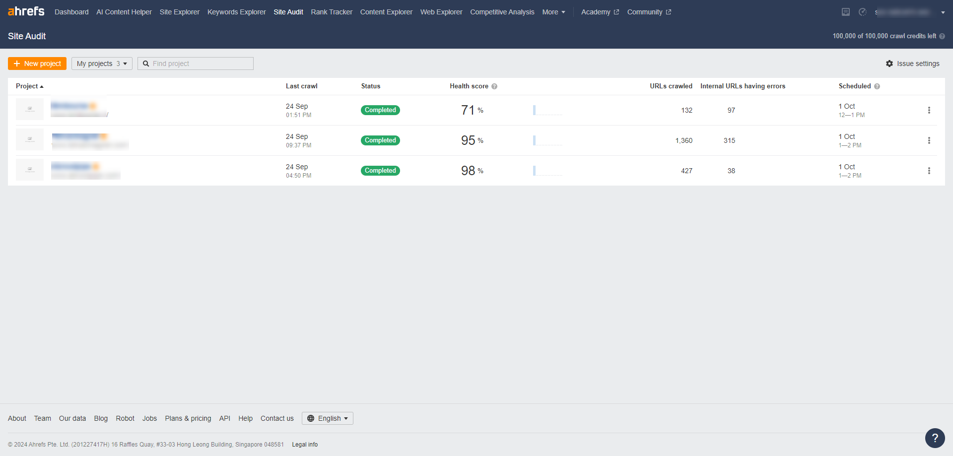Click the Health score help icon
The height and width of the screenshot is (456, 953).
pos(495,86)
